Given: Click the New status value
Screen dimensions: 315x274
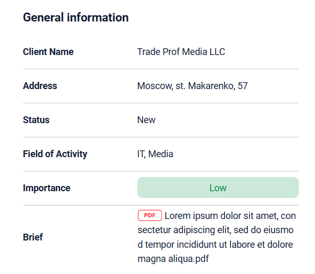Looking at the screenshot, I should pos(146,120).
